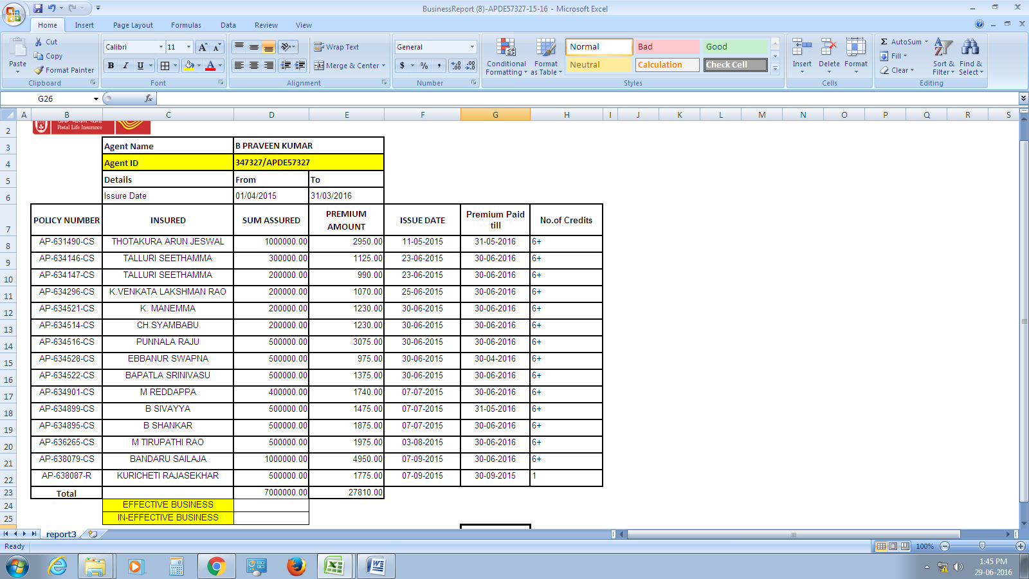The height and width of the screenshot is (579, 1029).
Task: Switch to Page Layout tab
Action: tap(133, 25)
